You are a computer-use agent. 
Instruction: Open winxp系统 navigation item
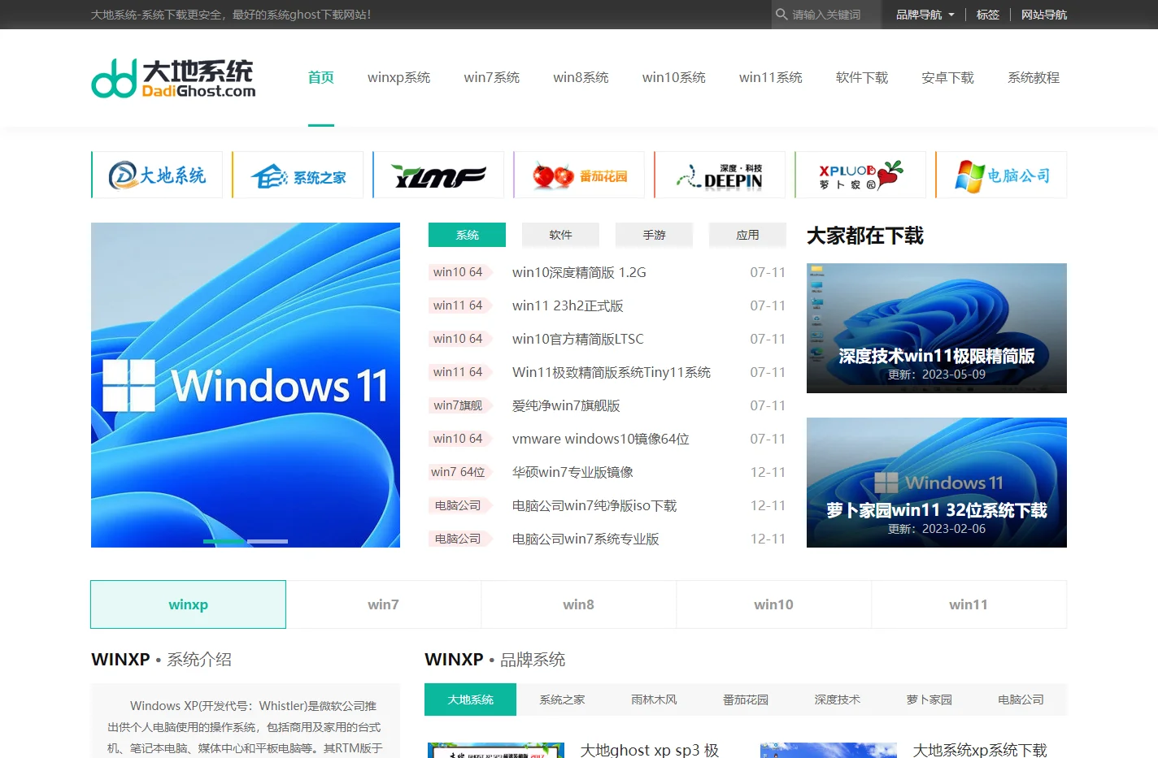pyautogui.click(x=399, y=77)
